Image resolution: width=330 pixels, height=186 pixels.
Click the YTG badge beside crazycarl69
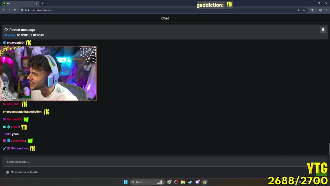(x=4, y=43)
